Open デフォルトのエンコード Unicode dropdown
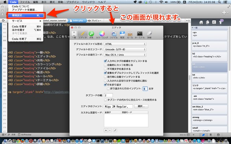 pos(125,50)
